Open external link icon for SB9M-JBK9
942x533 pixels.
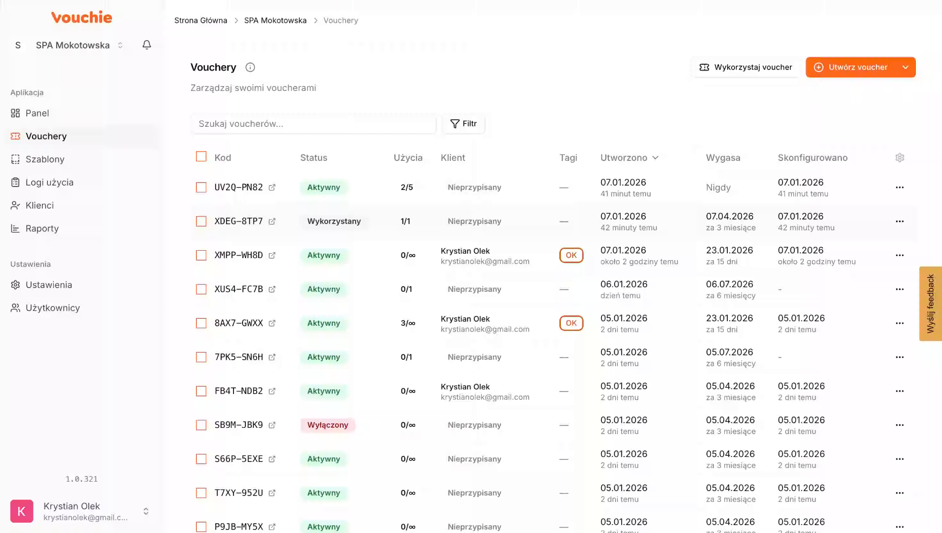coord(272,425)
